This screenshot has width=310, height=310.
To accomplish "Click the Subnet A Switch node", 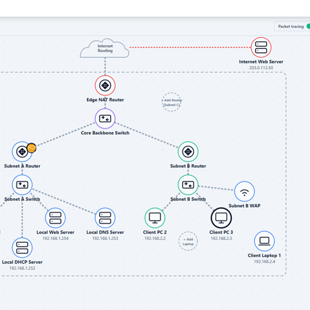I will tap(22, 185).
